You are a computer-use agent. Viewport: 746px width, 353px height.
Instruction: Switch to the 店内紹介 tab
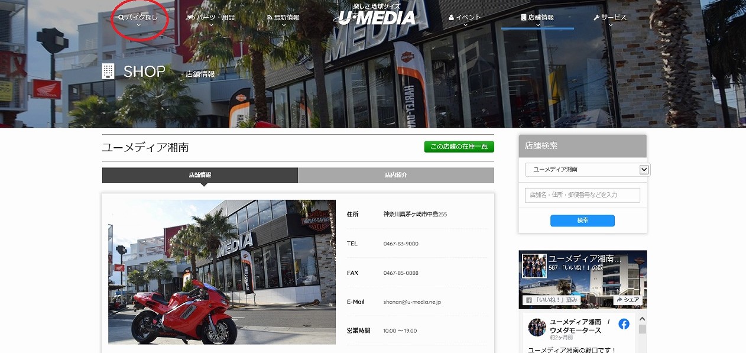(x=396, y=175)
